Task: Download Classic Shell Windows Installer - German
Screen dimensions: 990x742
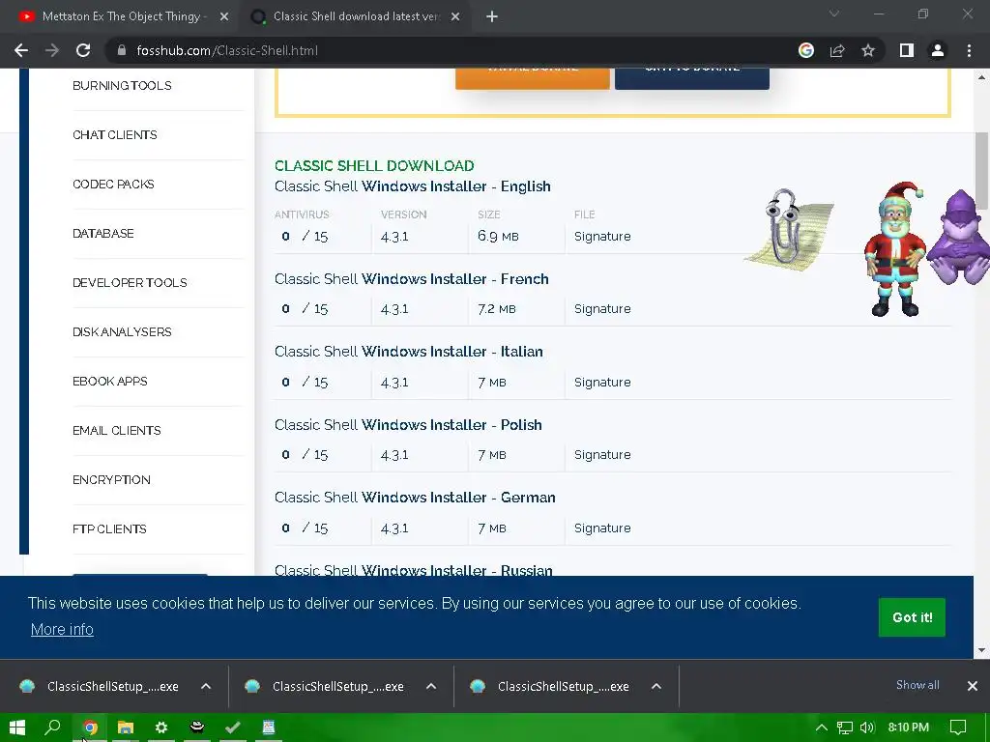Action: pyautogui.click(x=416, y=498)
